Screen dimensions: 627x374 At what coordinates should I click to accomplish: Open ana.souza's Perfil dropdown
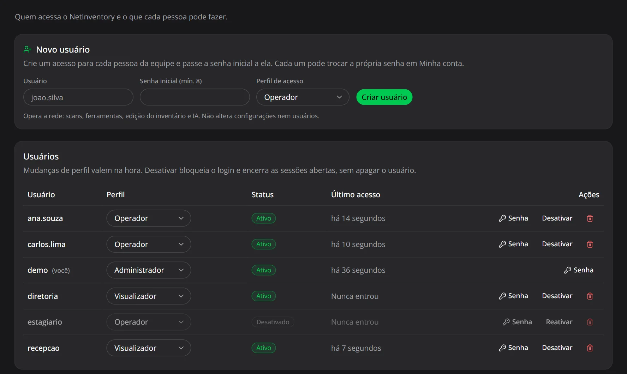tap(149, 218)
